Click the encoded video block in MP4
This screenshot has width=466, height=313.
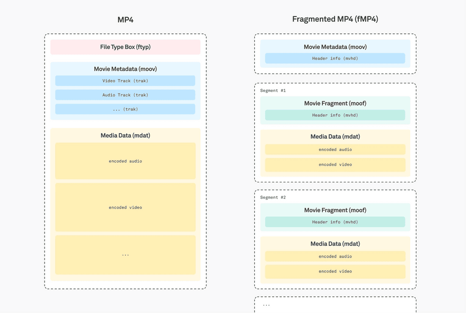(x=125, y=207)
